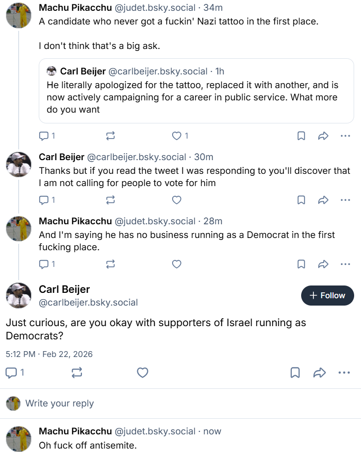Open more options on top post
Image resolution: width=361 pixels, height=452 pixels.
(x=345, y=136)
